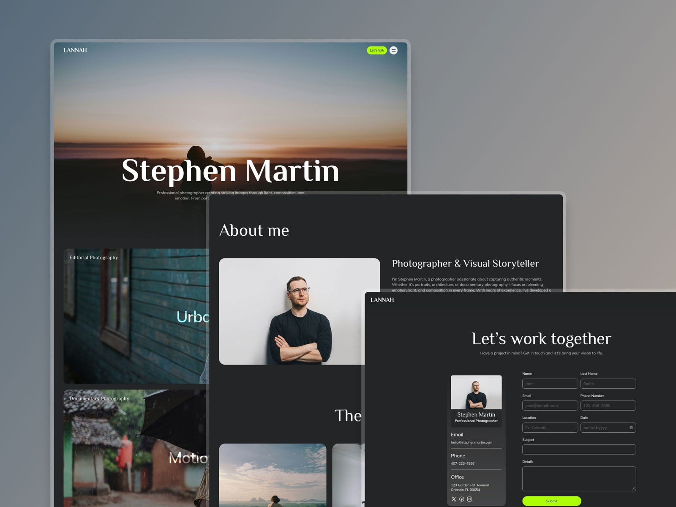Click the Photographer & Visual Storyteller heading
Screen dimensions: 676x507
pos(465,264)
